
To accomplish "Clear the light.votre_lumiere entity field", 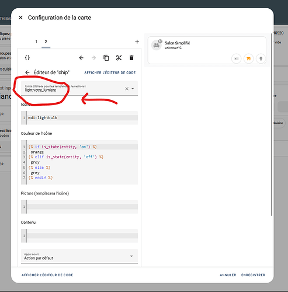I will coord(127,89).
